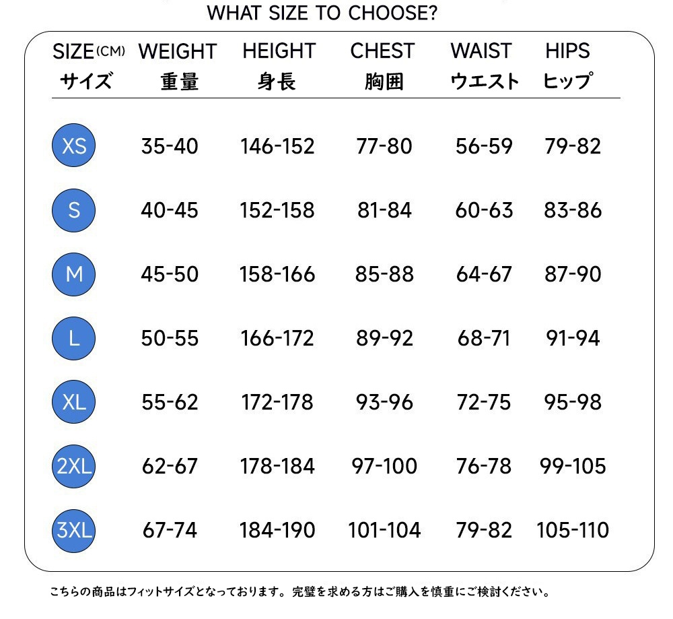Click the SIZE (CM) column header
This screenshot has width=673, height=619.
(87, 51)
